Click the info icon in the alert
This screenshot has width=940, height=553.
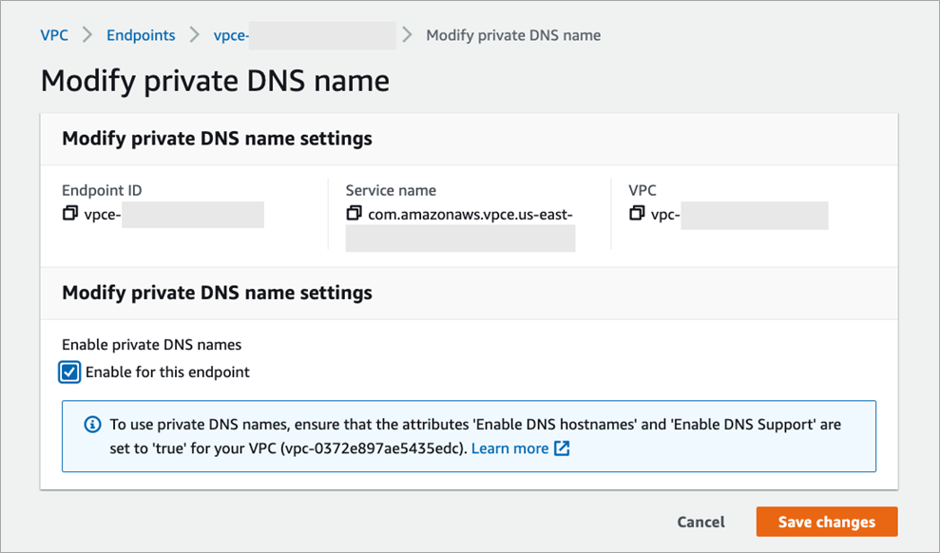coord(92,424)
